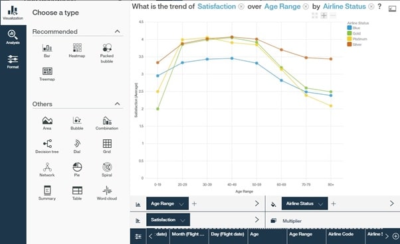Image resolution: width=400 pixels, height=244 pixels.
Task: Choose the Word cloud chart type
Action: pos(107,193)
